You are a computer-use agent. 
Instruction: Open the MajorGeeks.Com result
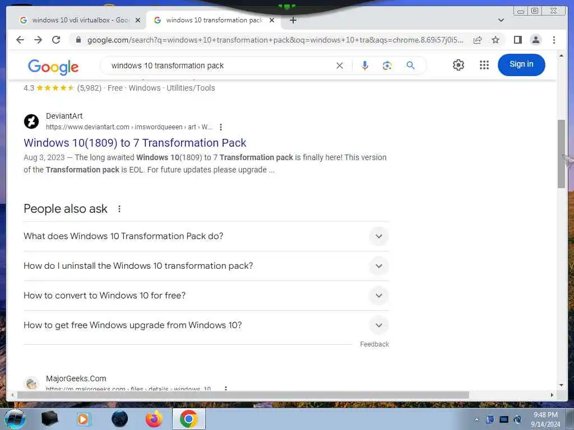(76, 378)
